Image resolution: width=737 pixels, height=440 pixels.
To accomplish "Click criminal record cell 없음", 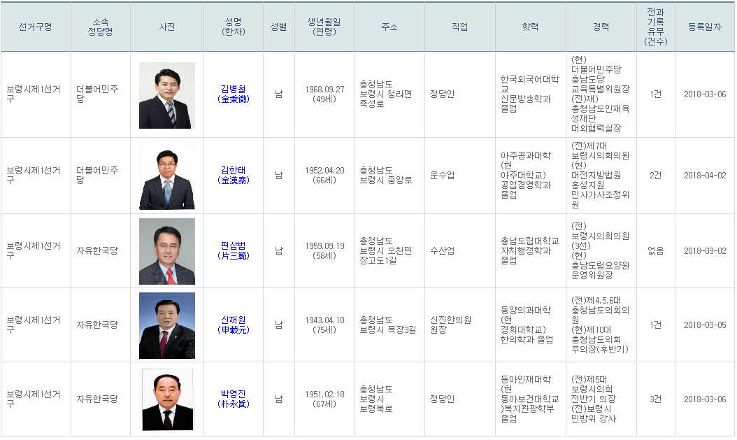I will [x=656, y=251].
